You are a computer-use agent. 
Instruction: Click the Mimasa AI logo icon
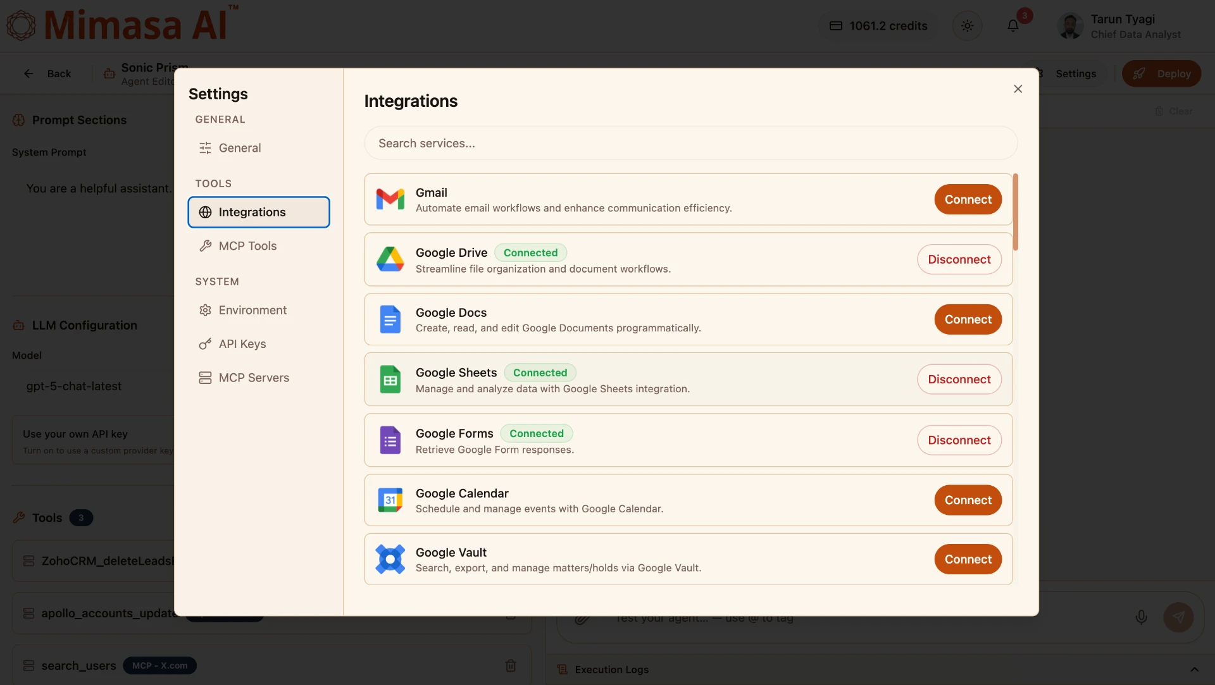[x=21, y=25]
